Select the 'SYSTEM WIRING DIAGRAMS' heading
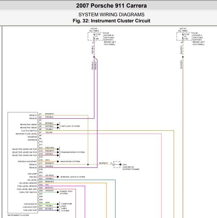The height and width of the screenshot is (218, 217). 112,14
